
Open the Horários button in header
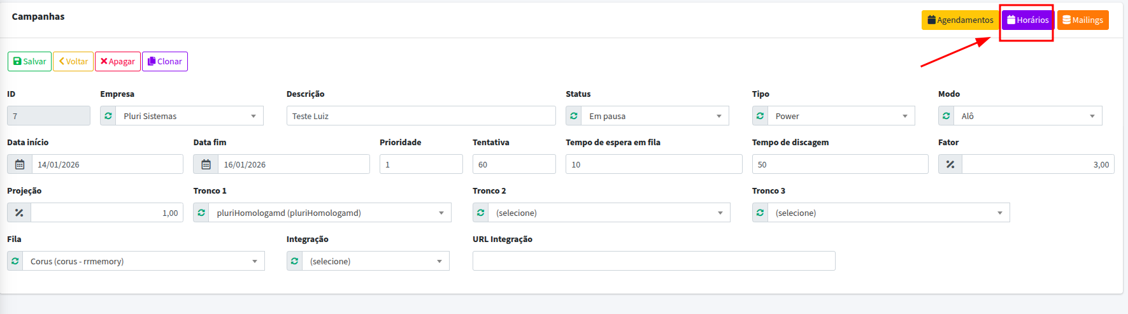(x=1027, y=20)
